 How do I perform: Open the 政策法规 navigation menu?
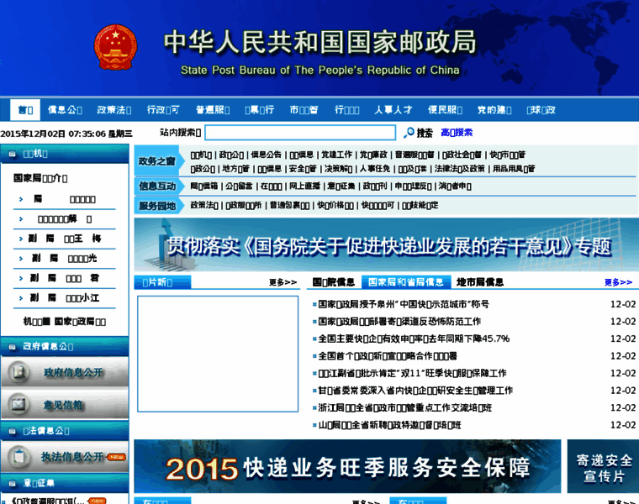[x=114, y=110]
